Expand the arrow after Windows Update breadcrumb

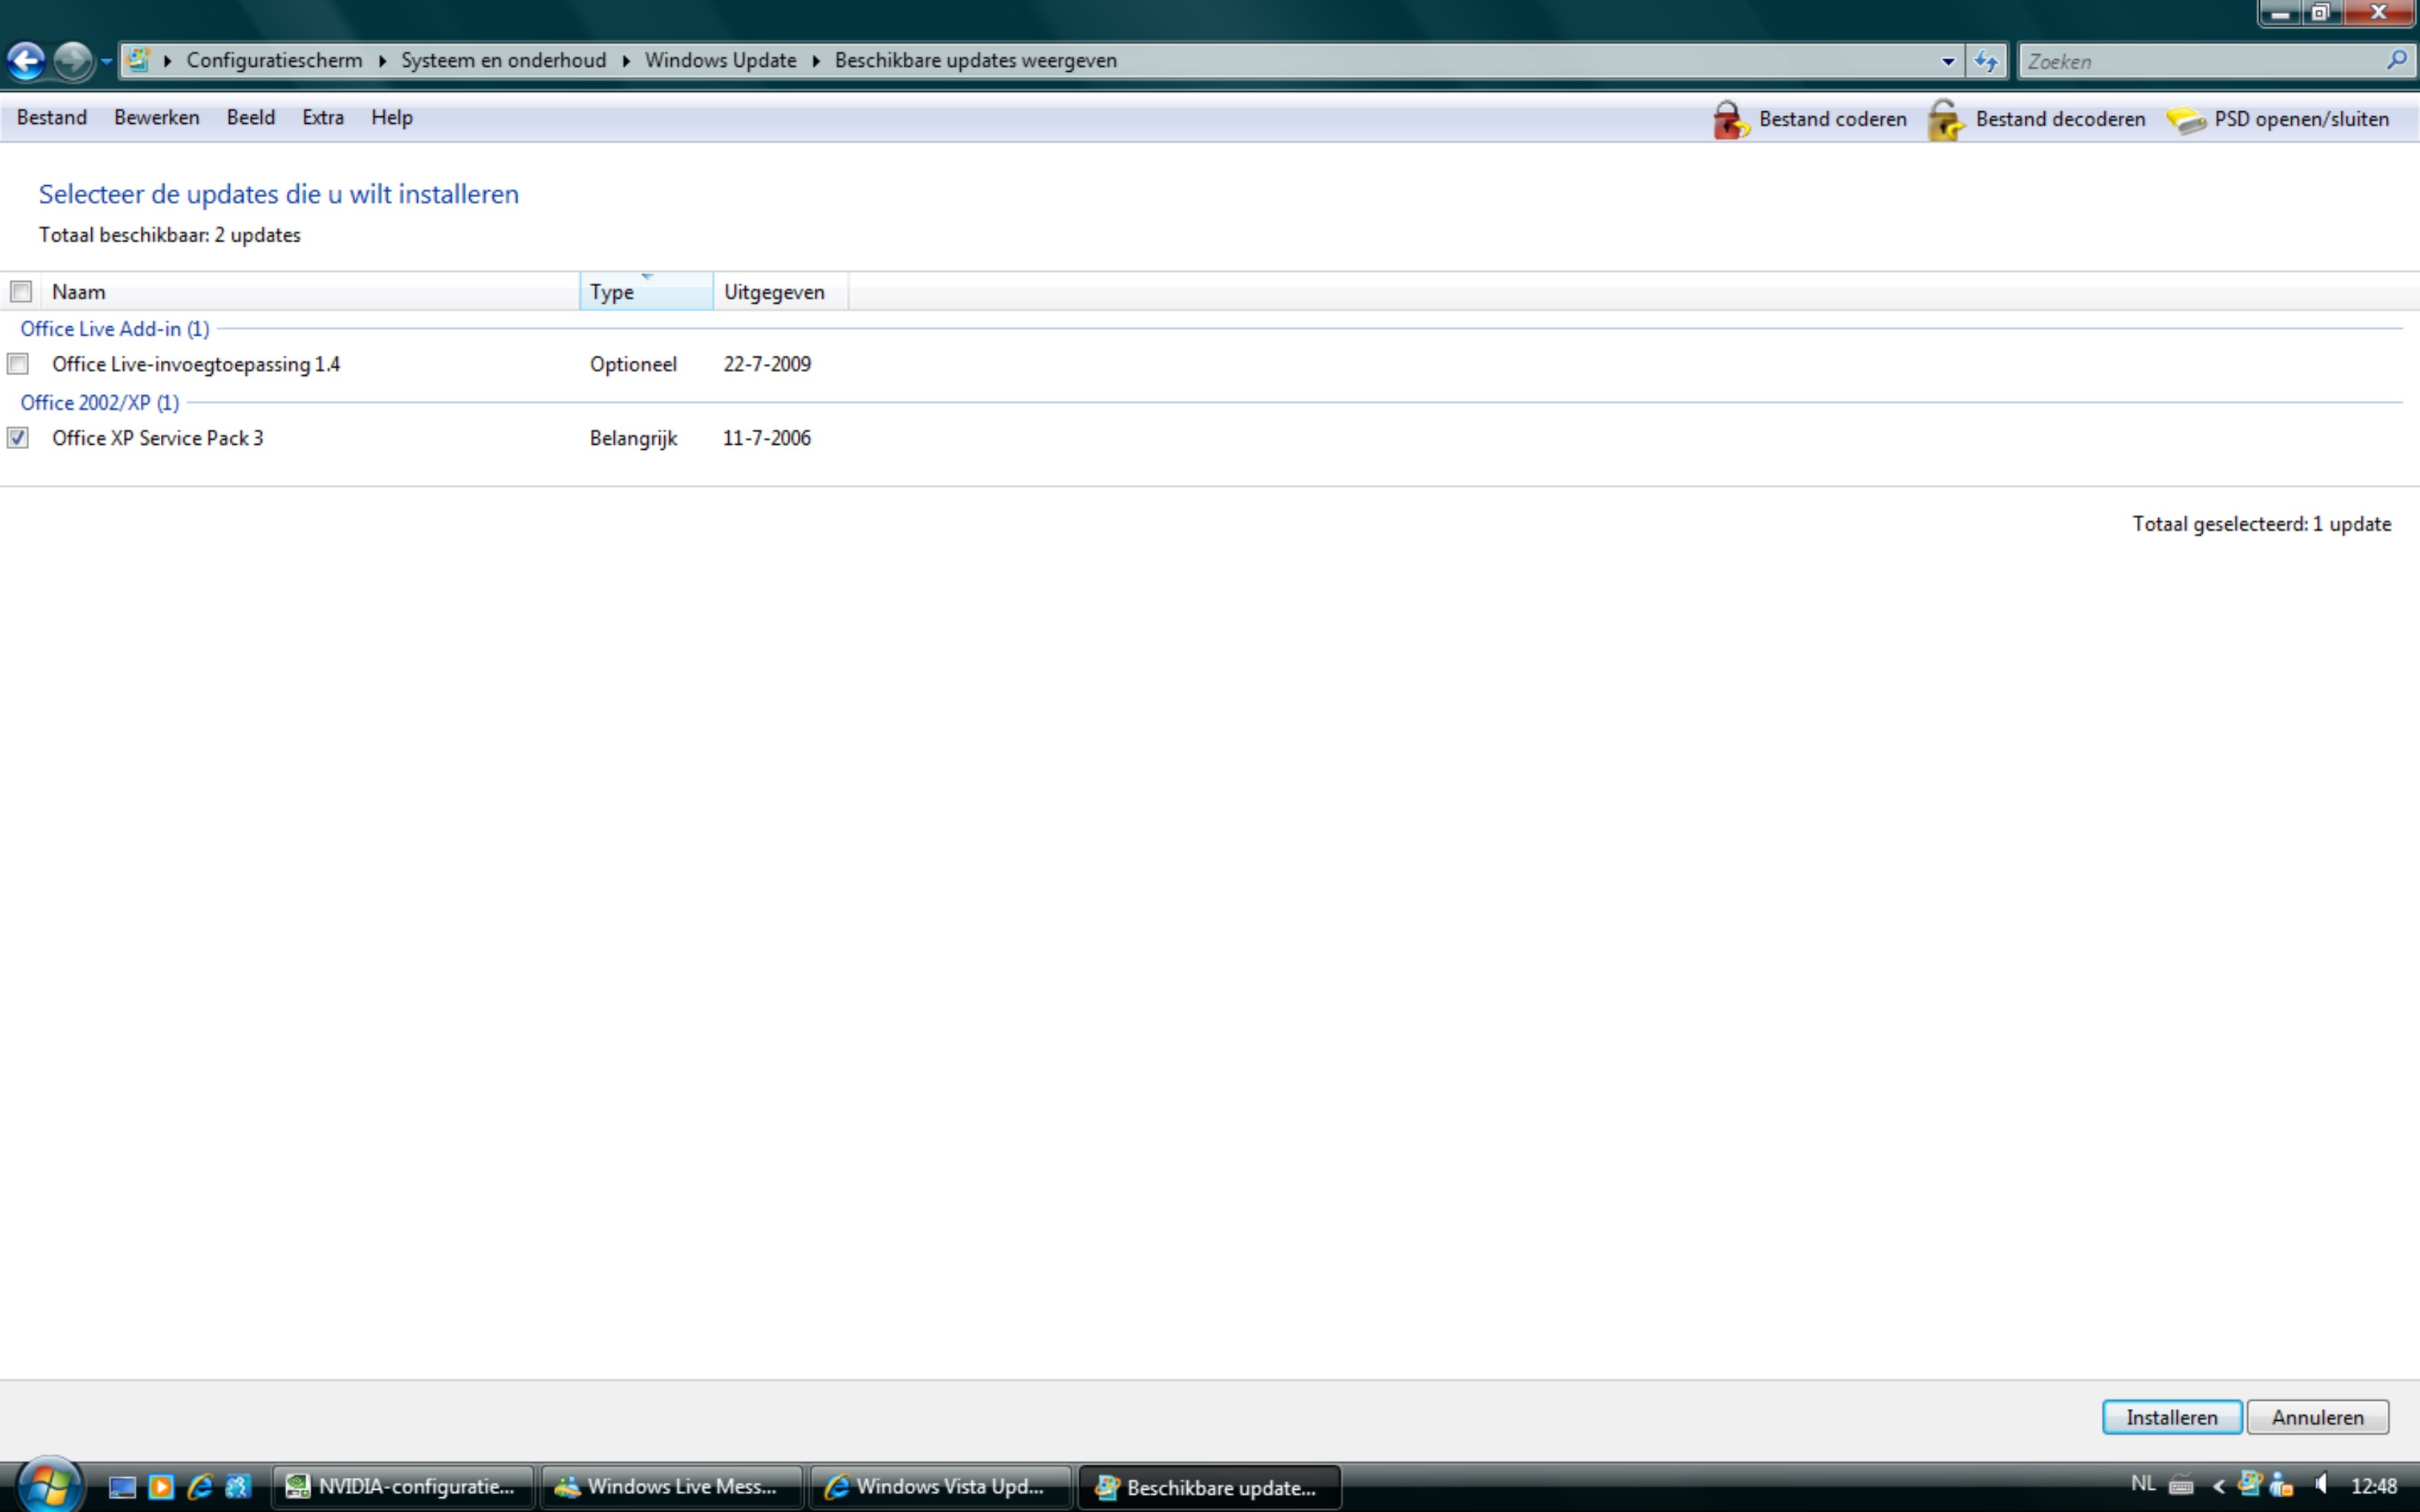pyautogui.click(x=816, y=61)
